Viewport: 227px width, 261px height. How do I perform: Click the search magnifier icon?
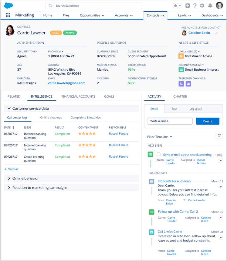point(50,6)
